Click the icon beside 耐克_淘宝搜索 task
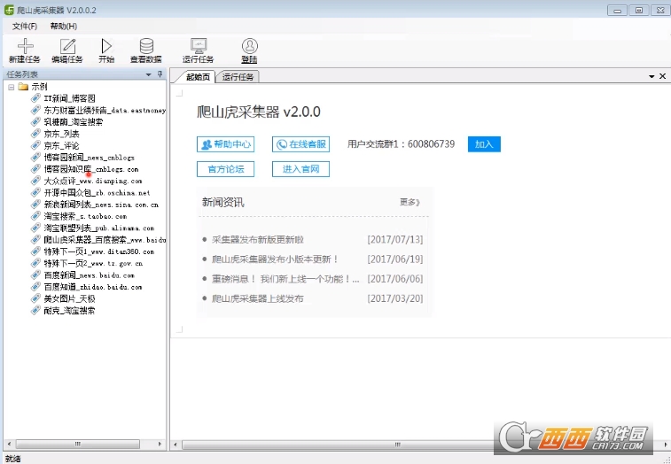671x464 pixels. [36, 311]
